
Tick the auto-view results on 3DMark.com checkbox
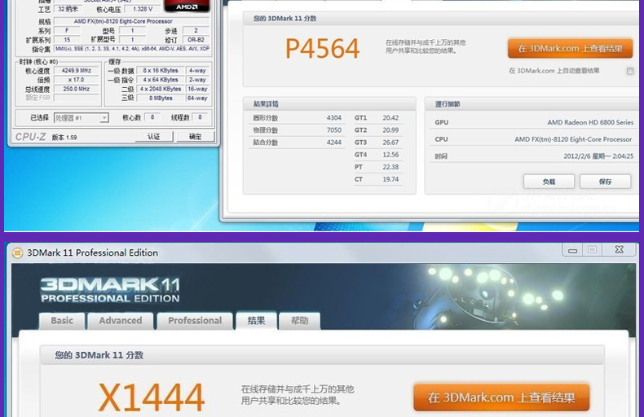630,72
